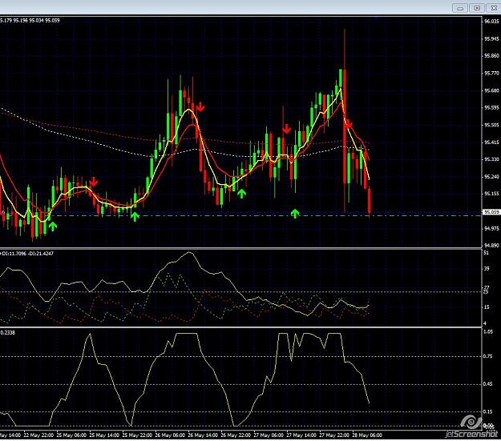Click price scale label 94.890
501x441 pixels.
pyautogui.click(x=491, y=246)
